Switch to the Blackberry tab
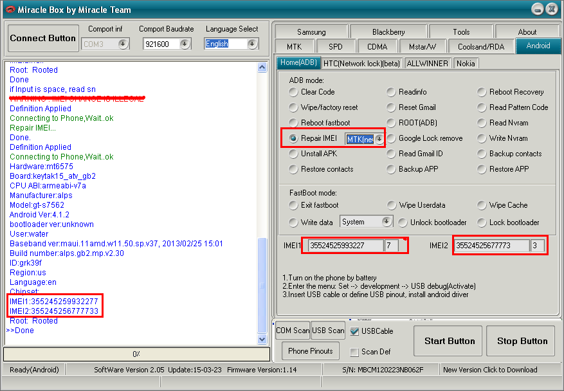Viewport: 564px width, 391px height. (x=388, y=32)
